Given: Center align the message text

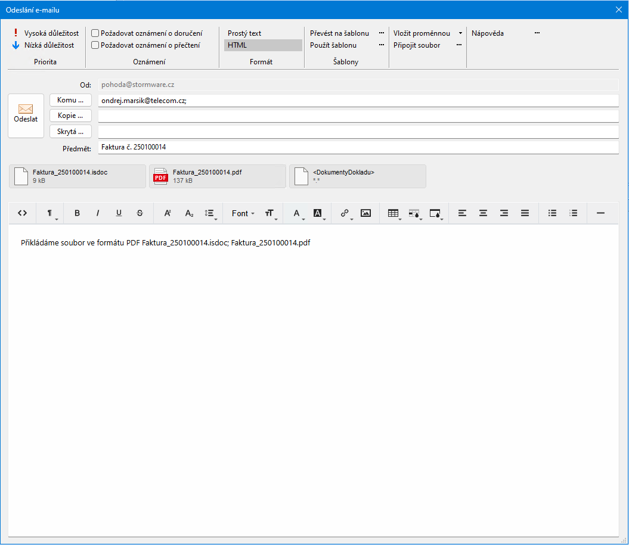Looking at the screenshot, I should [x=484, y=213].
